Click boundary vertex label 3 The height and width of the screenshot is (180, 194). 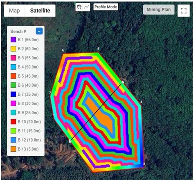[x=144, y=164]
